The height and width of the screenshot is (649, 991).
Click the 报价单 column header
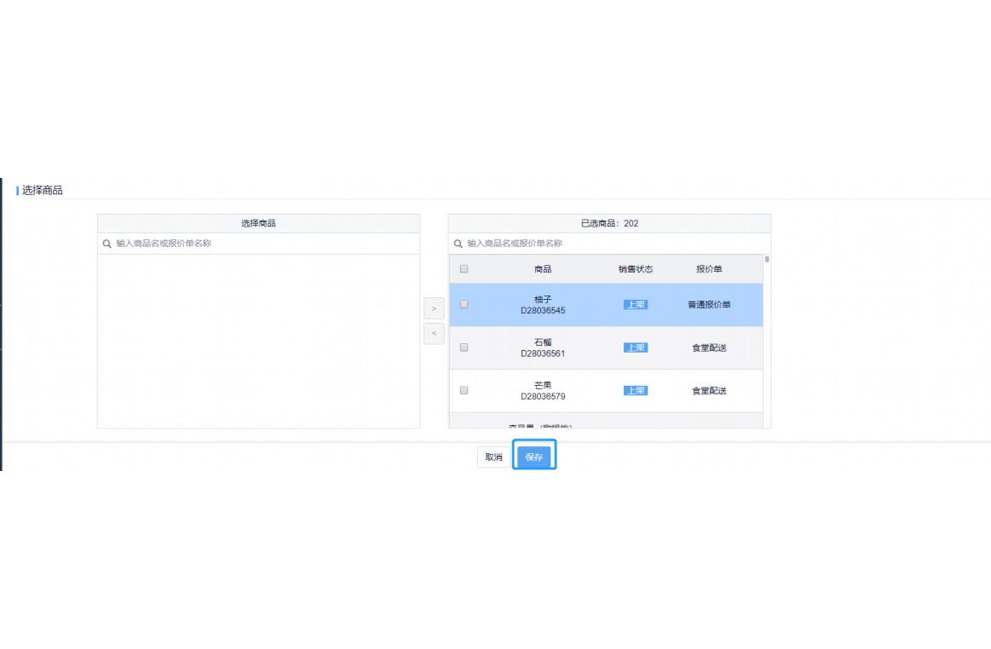(709, 269)
